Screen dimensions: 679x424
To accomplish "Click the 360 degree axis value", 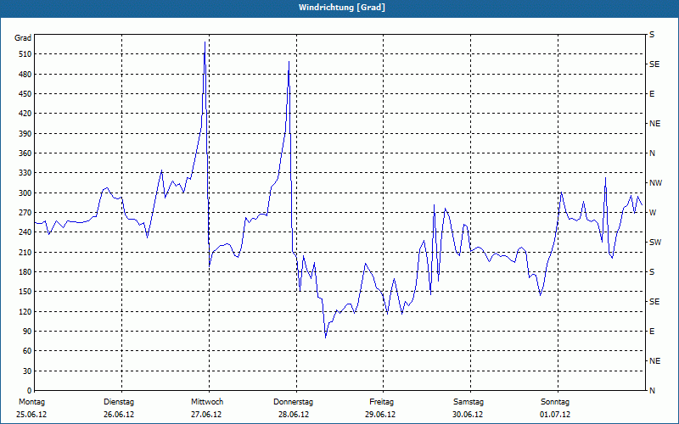I will pos(25,153).
